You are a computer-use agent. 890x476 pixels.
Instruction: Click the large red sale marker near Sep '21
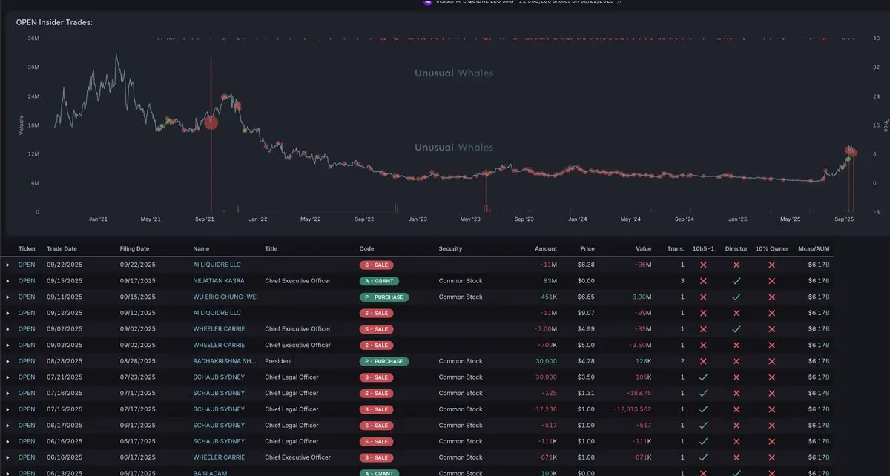(211, 122)
